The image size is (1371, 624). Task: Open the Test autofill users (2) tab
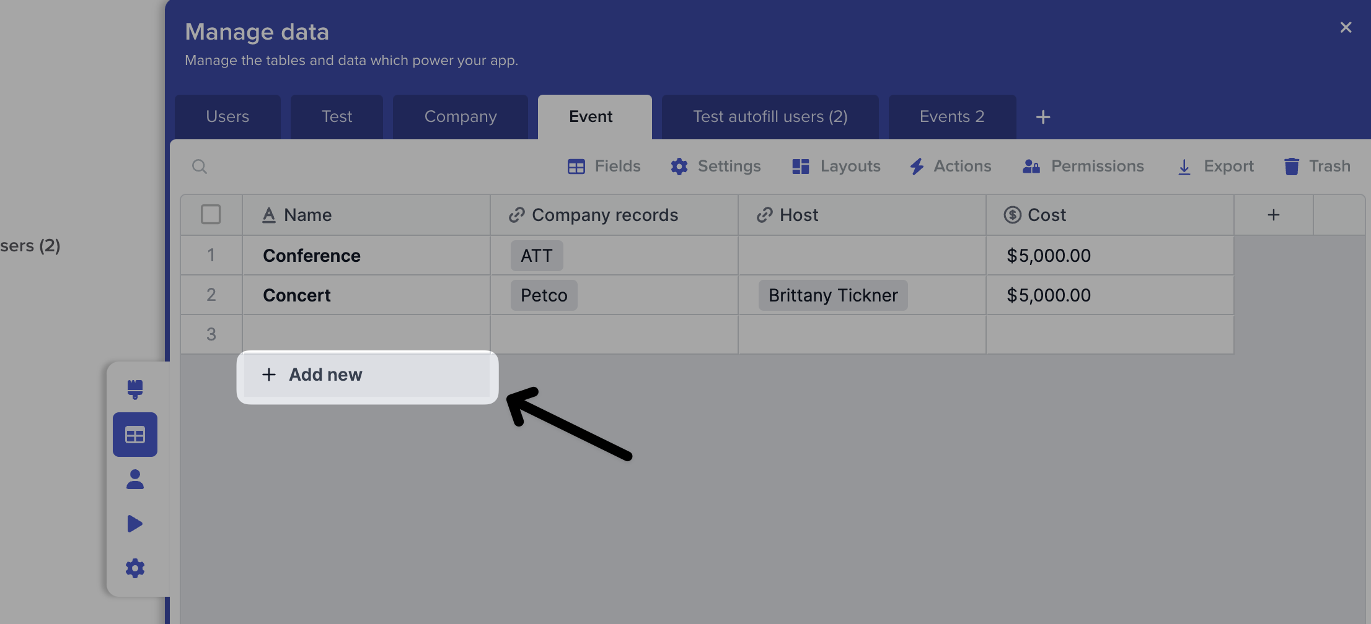[770, 117]
